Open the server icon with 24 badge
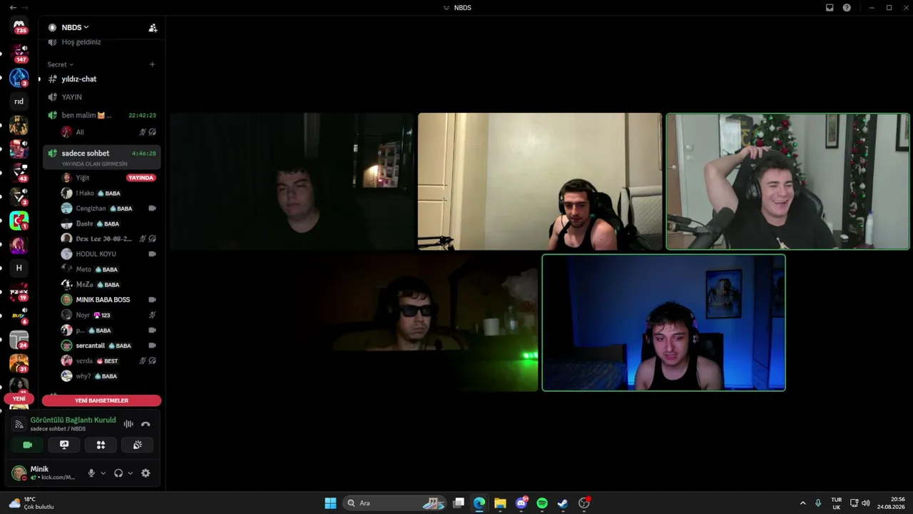 (19, 339)
